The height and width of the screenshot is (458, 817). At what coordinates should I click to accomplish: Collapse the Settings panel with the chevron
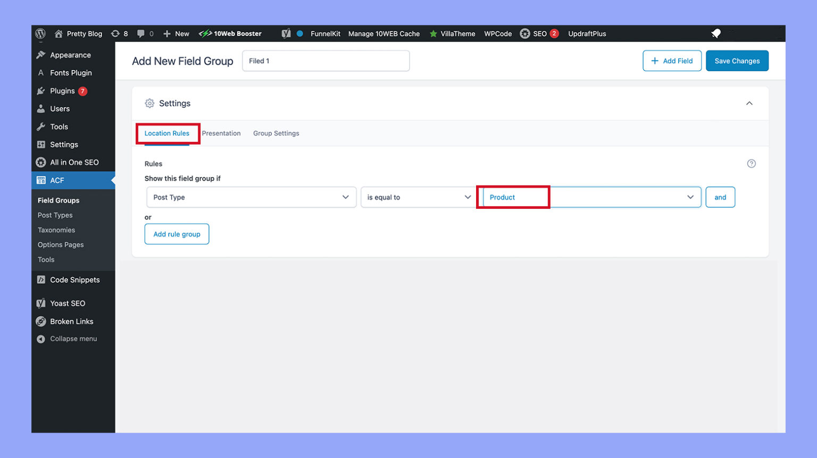click(749, 104)
